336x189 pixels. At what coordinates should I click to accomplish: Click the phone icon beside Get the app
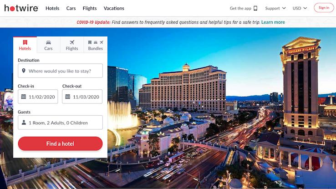[x=255, y=8]
